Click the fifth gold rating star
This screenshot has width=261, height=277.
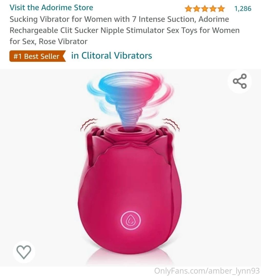click(221, 9)
